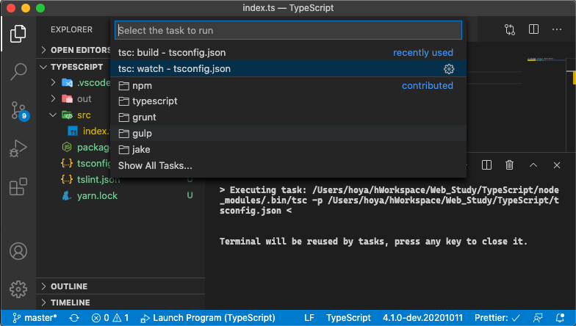Screen dimensions: 576x326
Task: Synchronize changes in status bar
Action: tap(74, 318)
